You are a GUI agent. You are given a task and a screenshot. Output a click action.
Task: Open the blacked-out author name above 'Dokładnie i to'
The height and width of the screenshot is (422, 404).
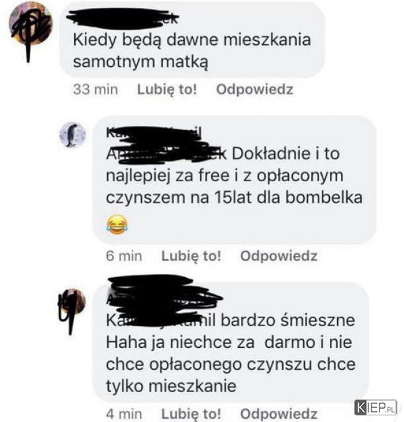pos(154,133)
